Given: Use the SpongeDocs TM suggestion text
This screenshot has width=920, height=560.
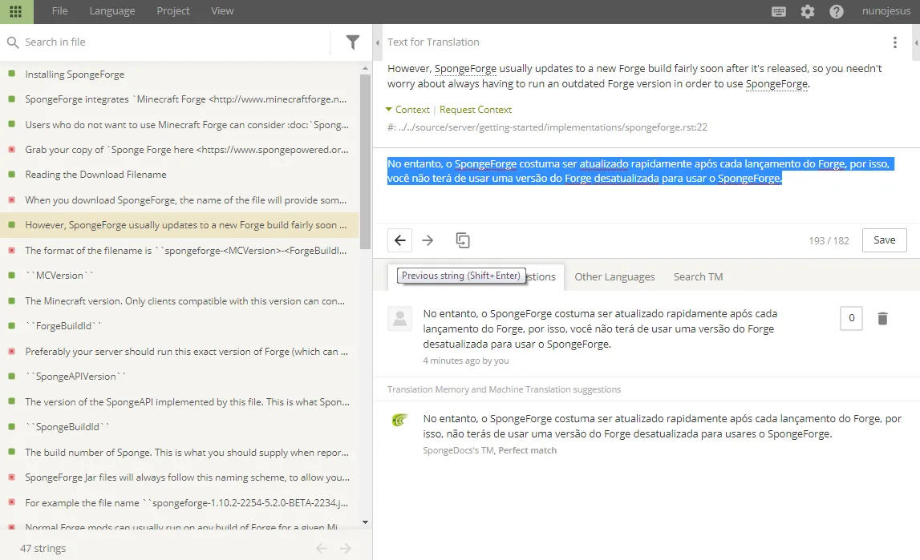Looking at the screenshot, I should point(662,426).
